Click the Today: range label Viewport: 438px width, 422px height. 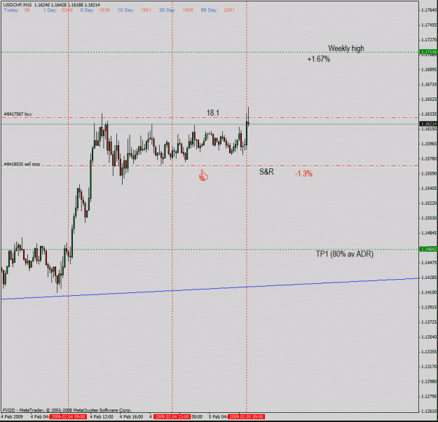coord(11,10)
